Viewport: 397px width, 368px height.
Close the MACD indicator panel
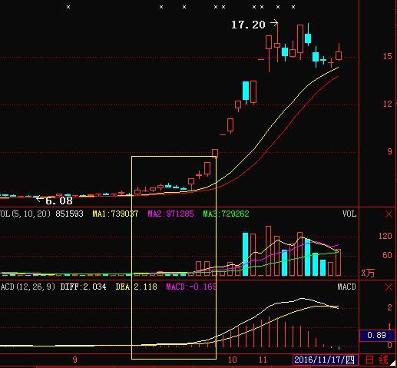[389, 287]
